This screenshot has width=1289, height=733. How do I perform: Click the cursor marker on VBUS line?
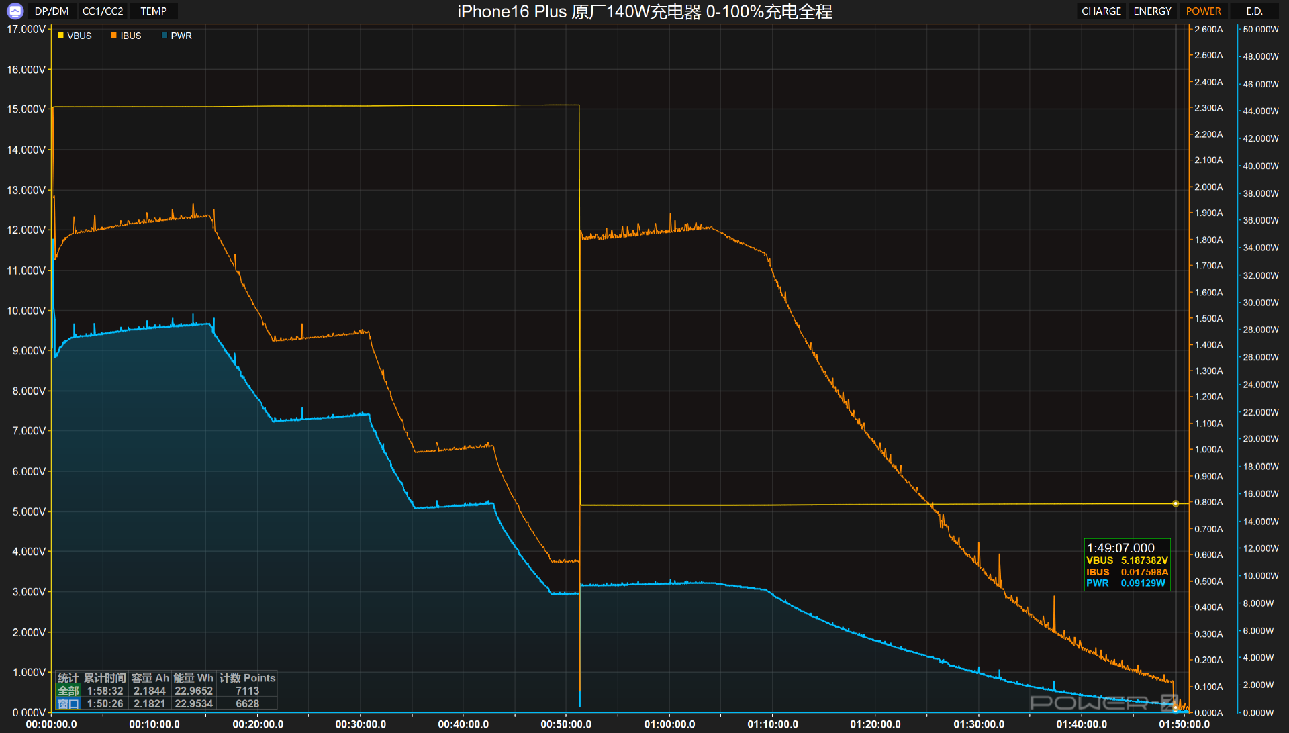pyautogui.click(x=1176, y=503)
